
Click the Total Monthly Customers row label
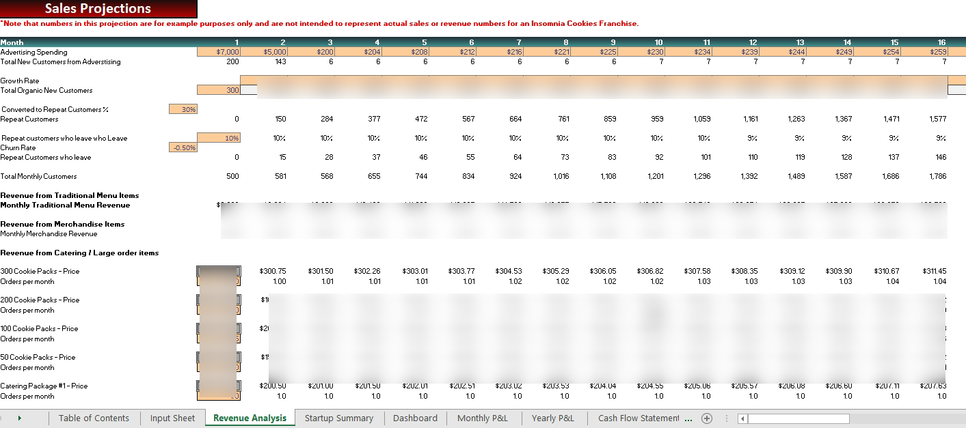click(38, 176)
